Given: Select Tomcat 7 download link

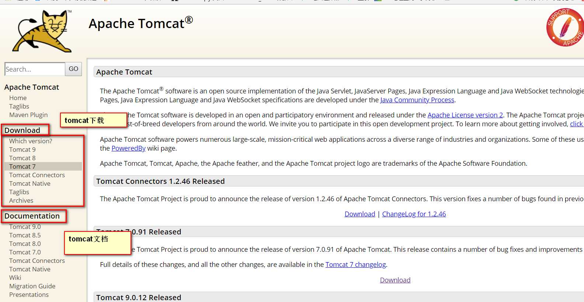Looking at the screenshot, I should [22, 167].
